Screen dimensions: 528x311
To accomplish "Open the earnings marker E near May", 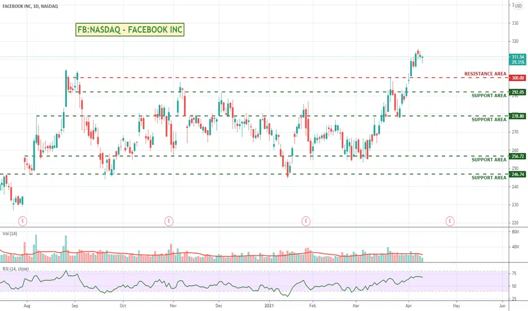I will click(450, 221).
